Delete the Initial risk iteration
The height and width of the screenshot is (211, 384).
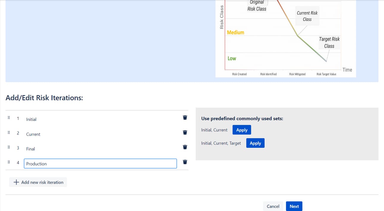tap(185, 118)
